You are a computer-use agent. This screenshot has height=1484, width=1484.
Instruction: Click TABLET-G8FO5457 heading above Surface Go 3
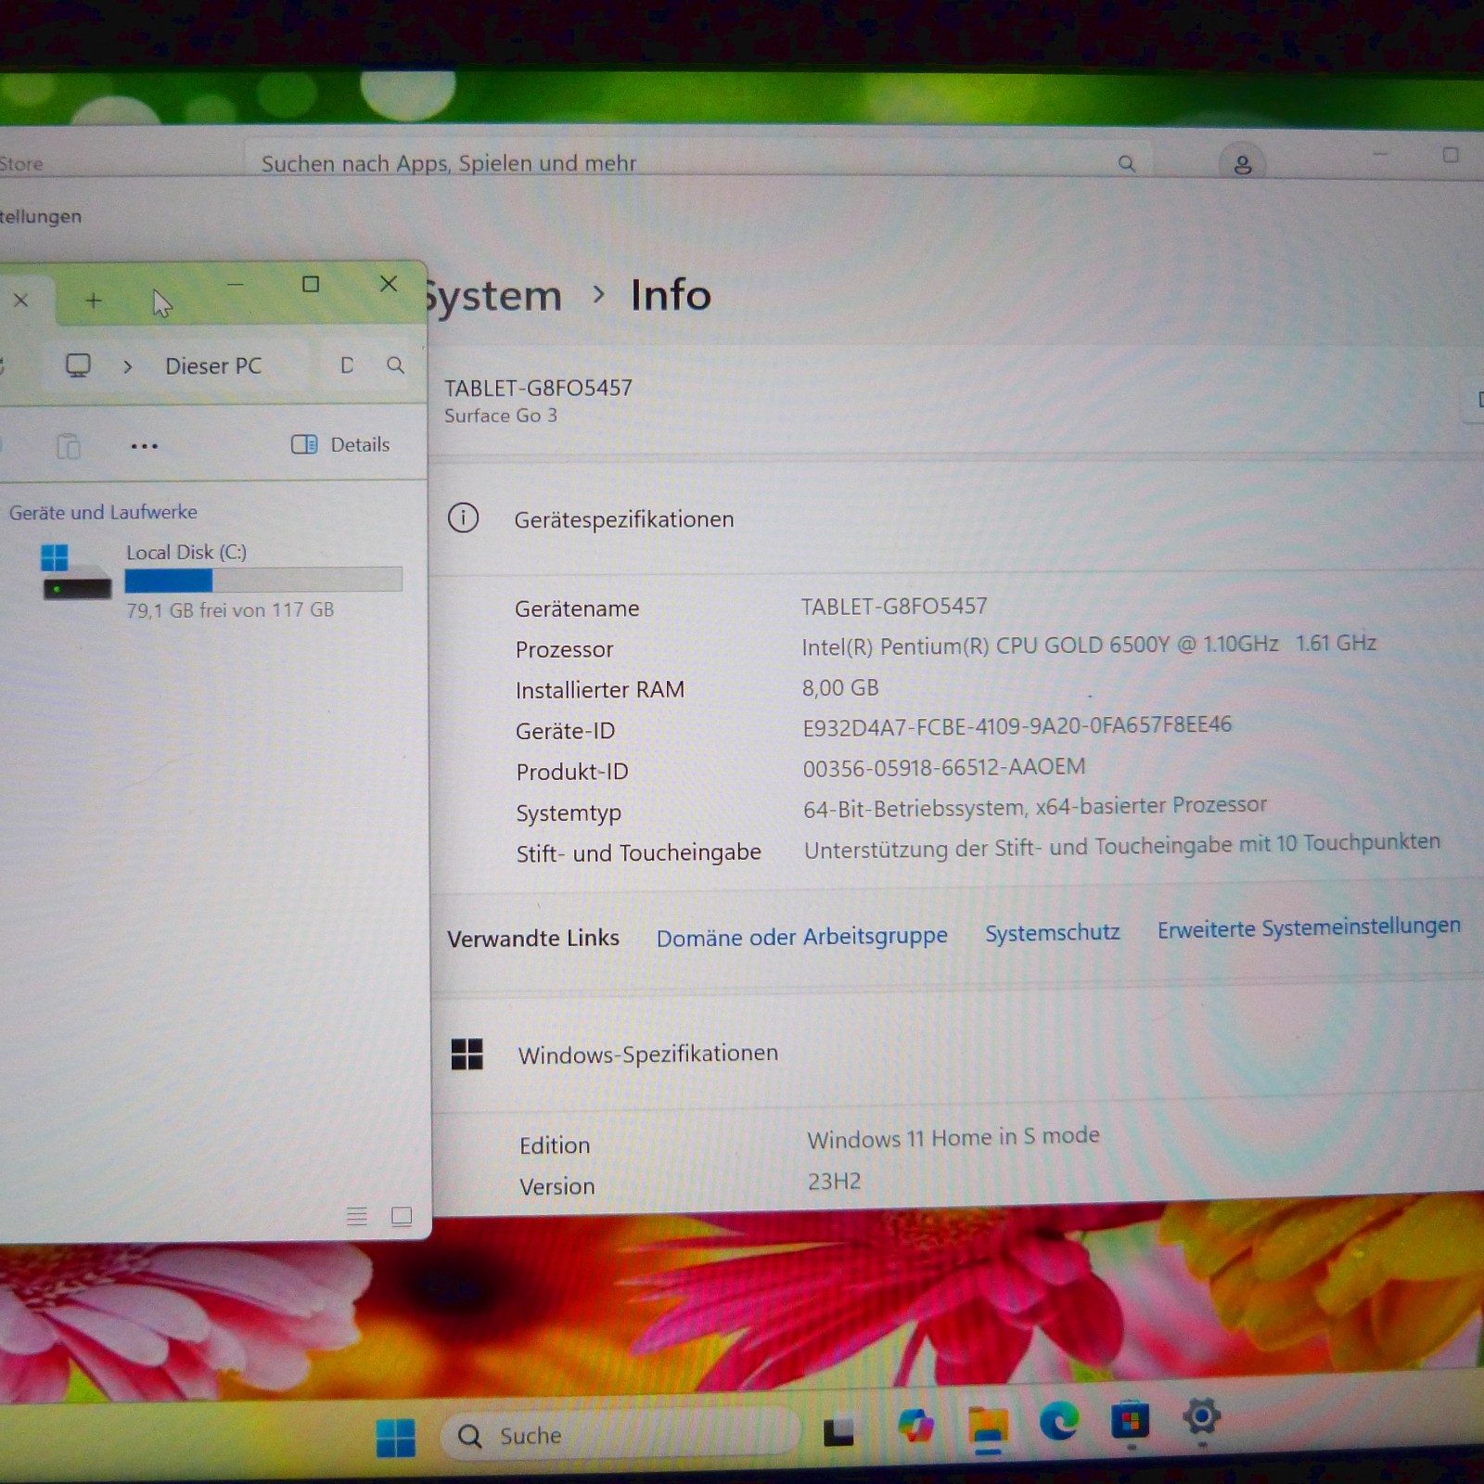coord(538,388)
